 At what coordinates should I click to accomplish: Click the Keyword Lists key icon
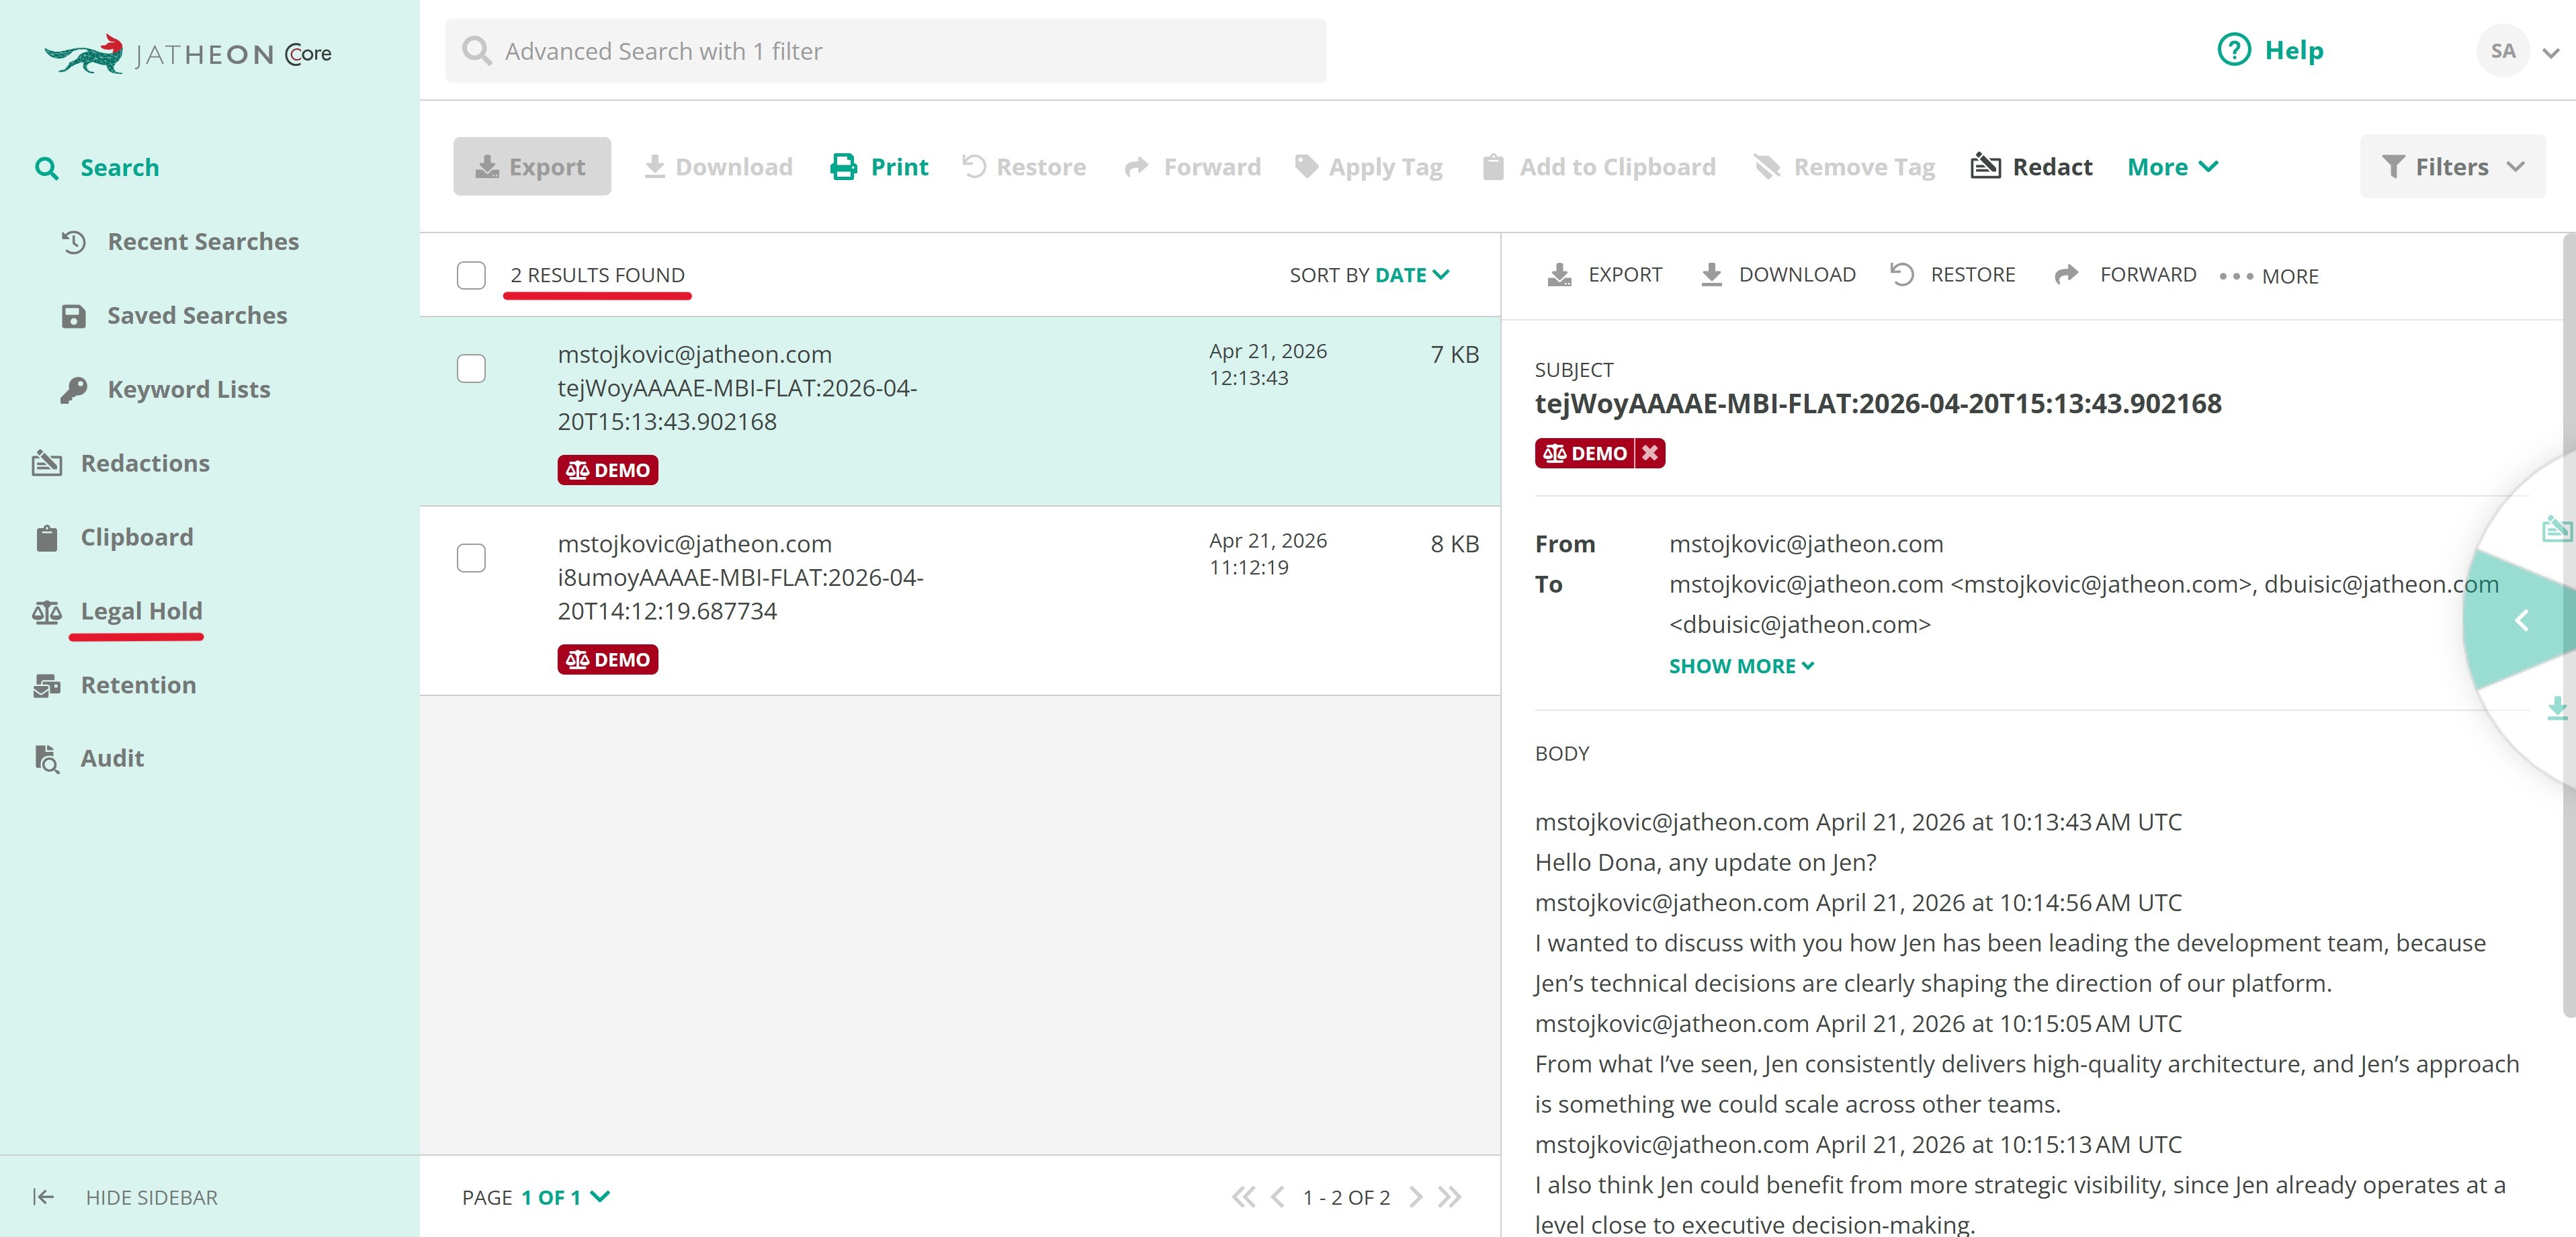(74, 390)
